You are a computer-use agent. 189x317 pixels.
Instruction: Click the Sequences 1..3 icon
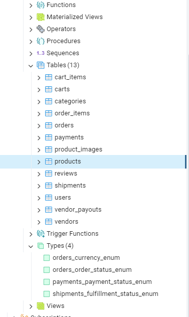click(x=41, y=53)
